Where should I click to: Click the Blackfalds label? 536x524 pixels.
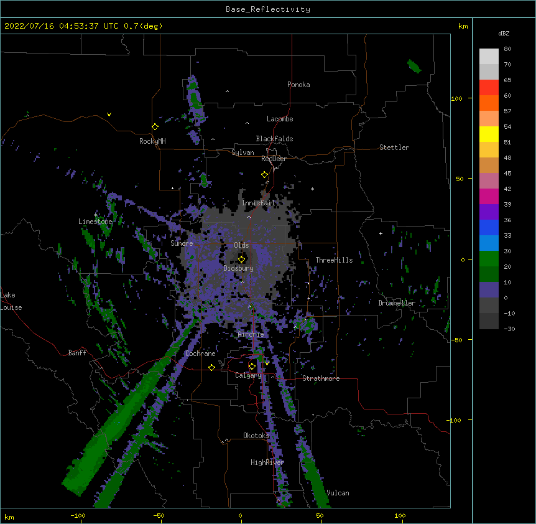coord(274,139)
